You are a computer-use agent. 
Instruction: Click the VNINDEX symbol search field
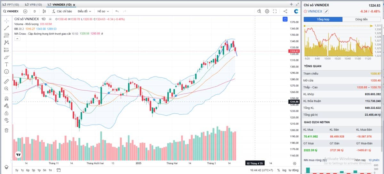pyautogui.click(x=11, y=11)
